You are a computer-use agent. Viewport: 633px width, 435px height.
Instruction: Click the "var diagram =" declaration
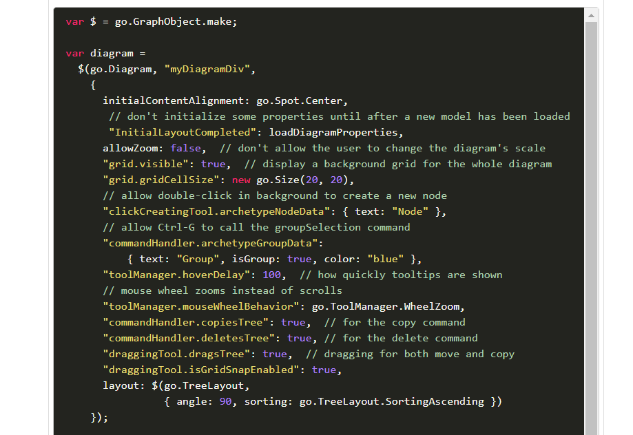click(106, 53)
